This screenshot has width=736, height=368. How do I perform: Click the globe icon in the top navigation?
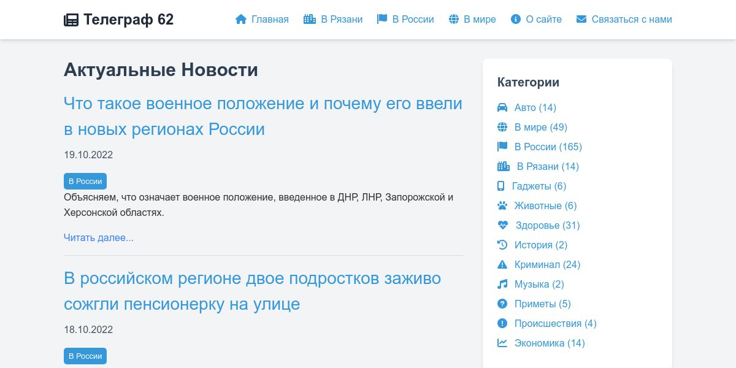[x=454, y=19]
